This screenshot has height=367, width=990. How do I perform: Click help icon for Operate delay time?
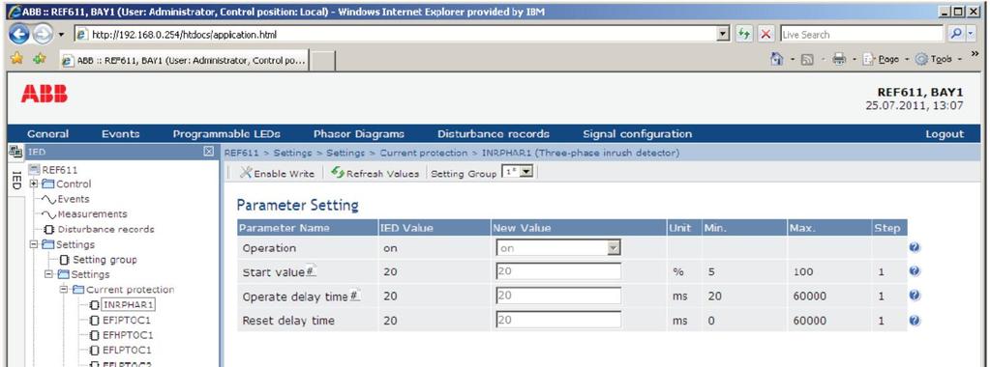[x=915, y=296]
